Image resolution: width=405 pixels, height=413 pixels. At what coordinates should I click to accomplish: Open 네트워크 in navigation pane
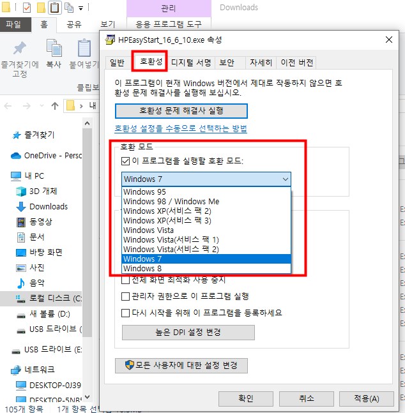33,370
